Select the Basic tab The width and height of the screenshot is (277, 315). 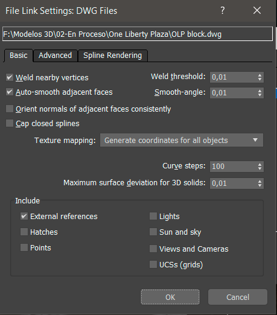19,56
